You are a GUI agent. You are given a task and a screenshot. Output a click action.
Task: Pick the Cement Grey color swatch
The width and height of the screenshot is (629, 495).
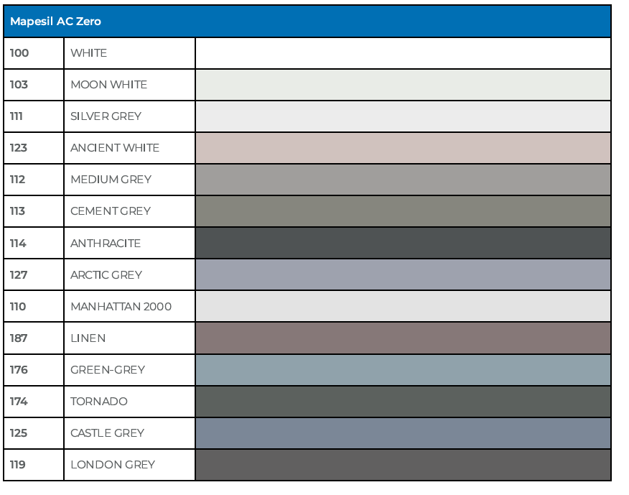[403, 211]
